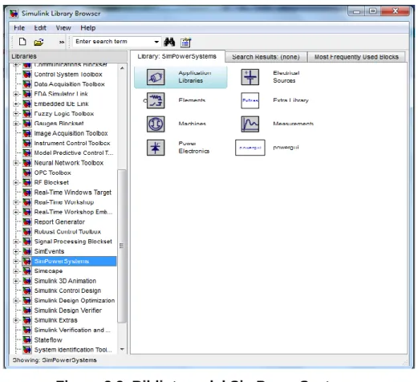The height and width of the screenshot is (382, 418).
Task: Open the Help menu
Action: 88,28
